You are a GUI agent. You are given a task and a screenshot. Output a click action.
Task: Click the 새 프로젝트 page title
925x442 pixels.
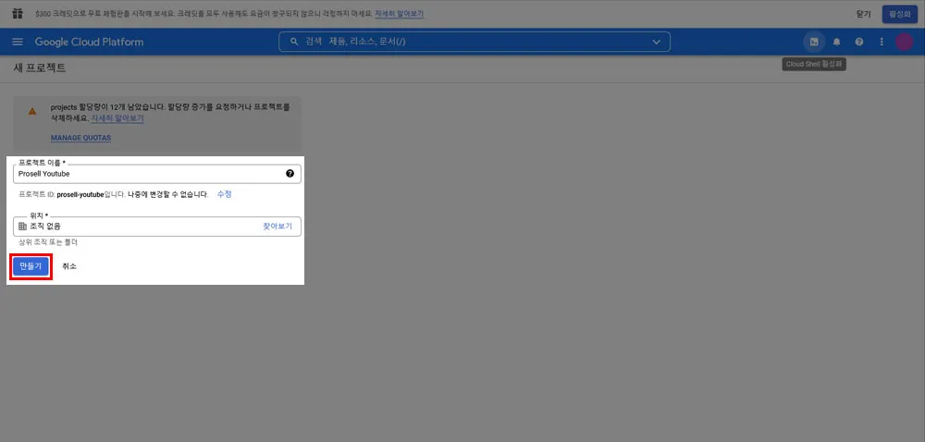(x=40, y=68)
